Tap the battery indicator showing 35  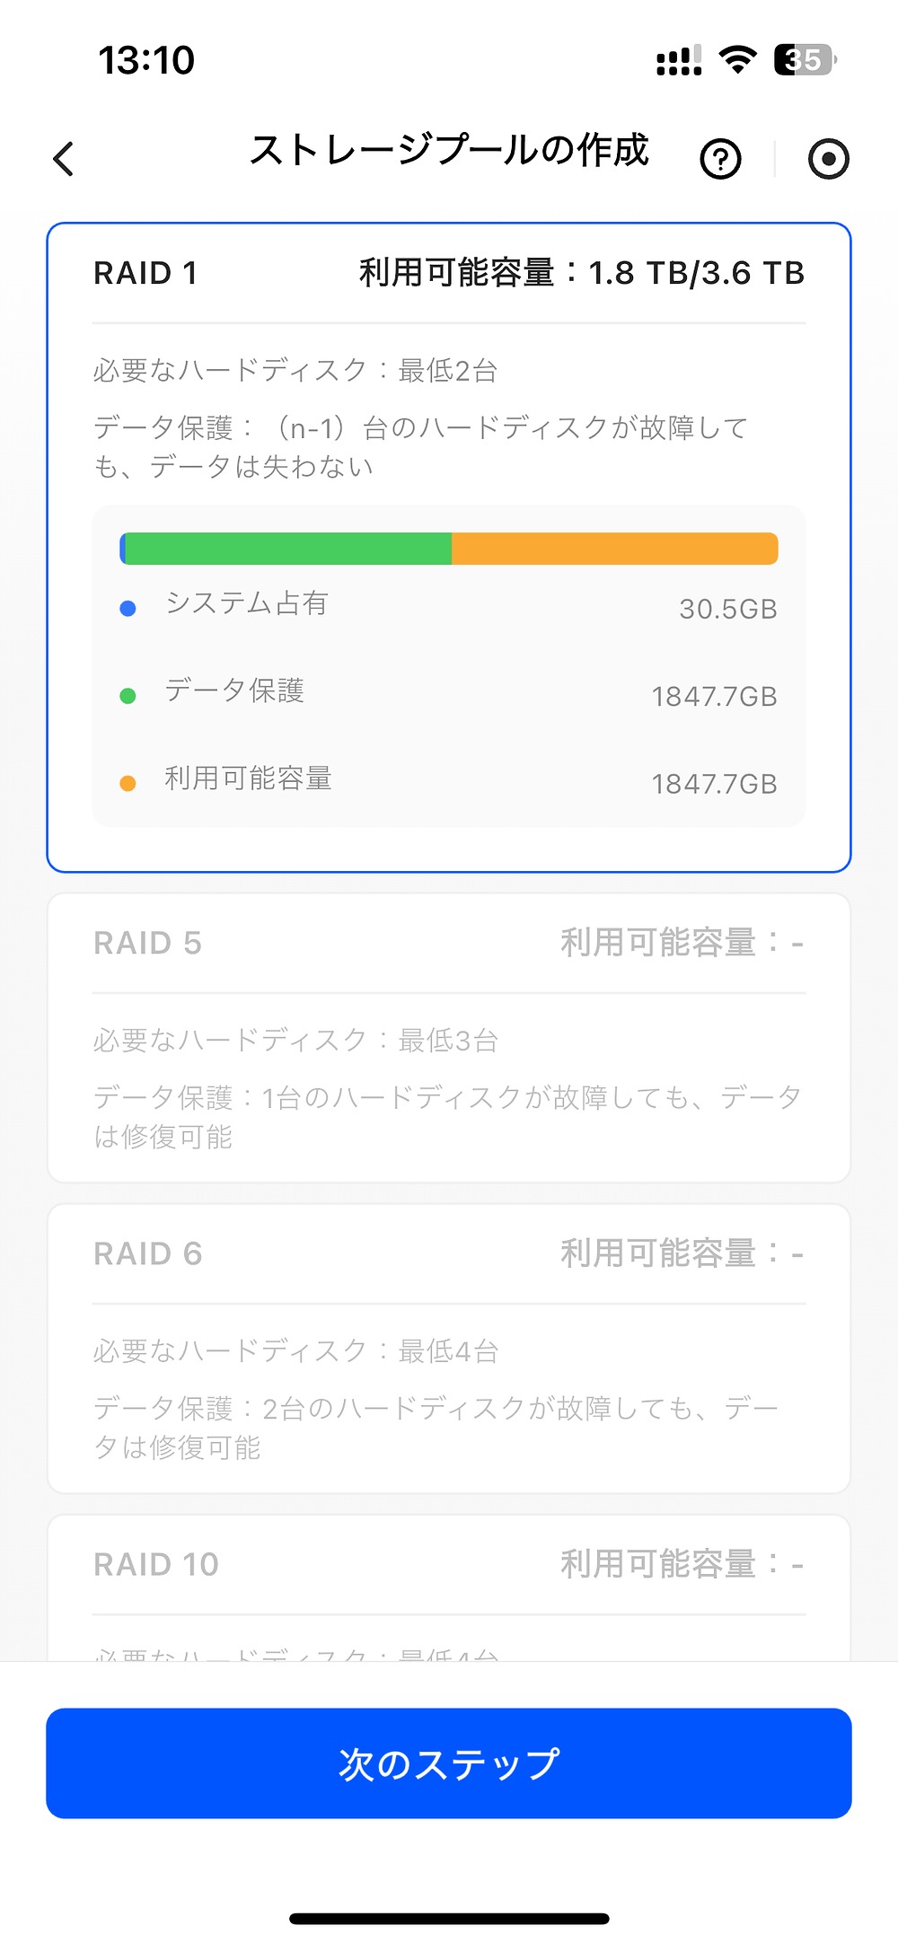(x=804, y=58)
